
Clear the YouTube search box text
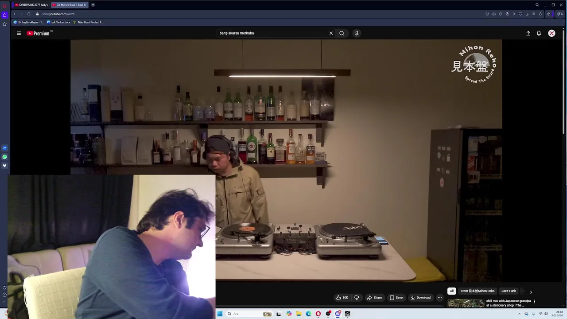(x=331, y=33)
